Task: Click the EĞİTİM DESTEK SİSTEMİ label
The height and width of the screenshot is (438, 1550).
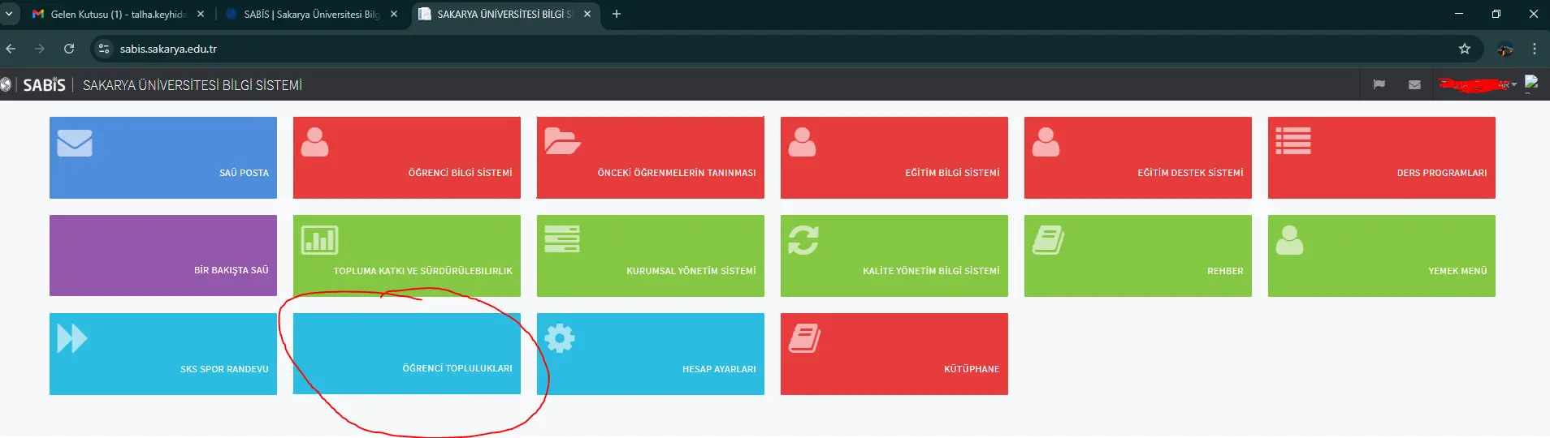Action: pos(1190,173)
